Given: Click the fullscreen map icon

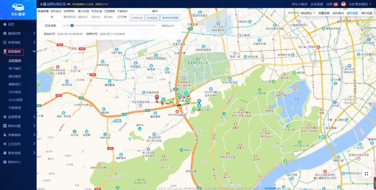Looking at the screenshot, I should point(366,174).
